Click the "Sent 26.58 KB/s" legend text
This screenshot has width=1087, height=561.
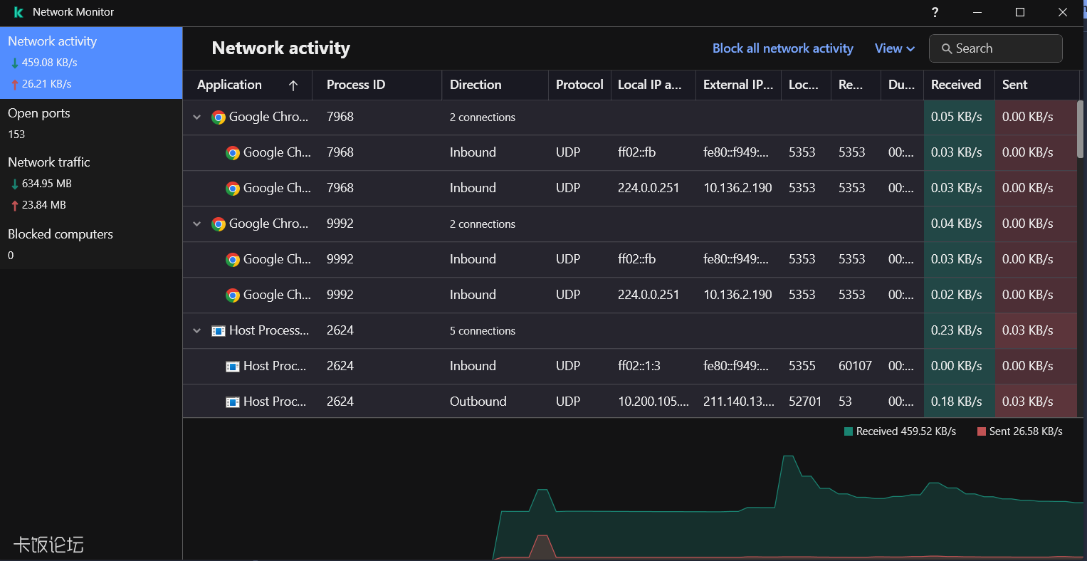[1026, 431]
